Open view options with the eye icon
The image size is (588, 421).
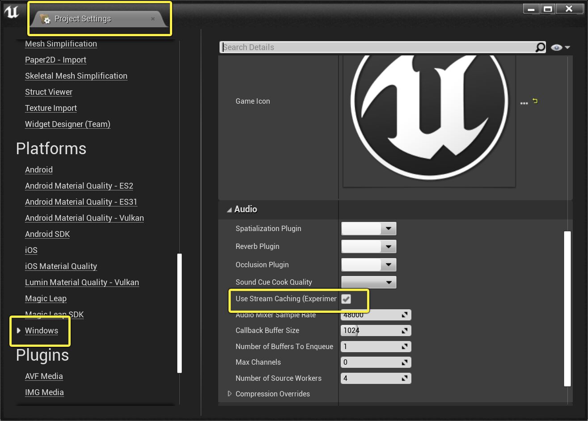click(x=560, y=47)
